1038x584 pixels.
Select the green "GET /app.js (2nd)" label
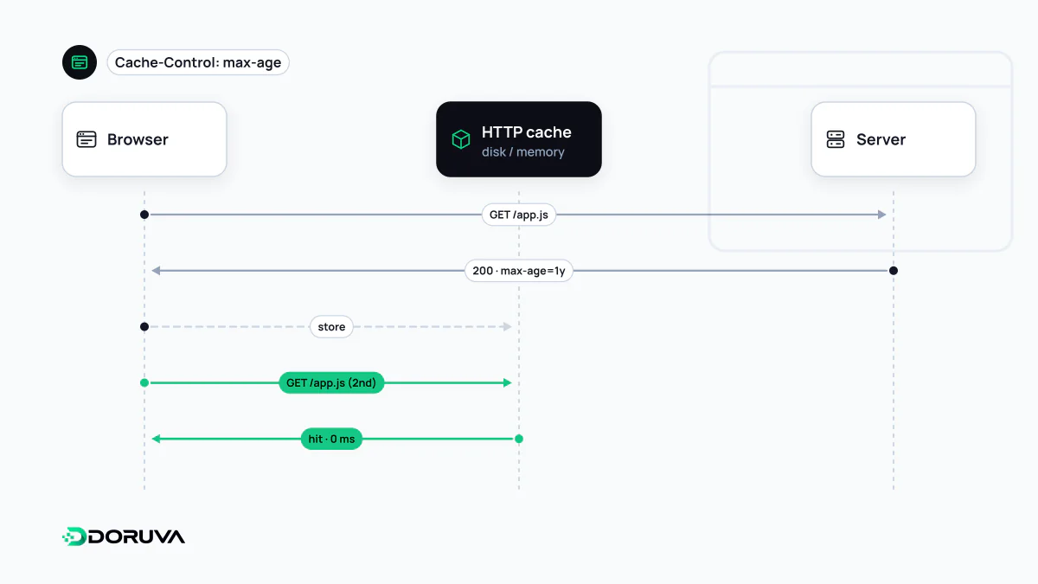tap(331, 382)
